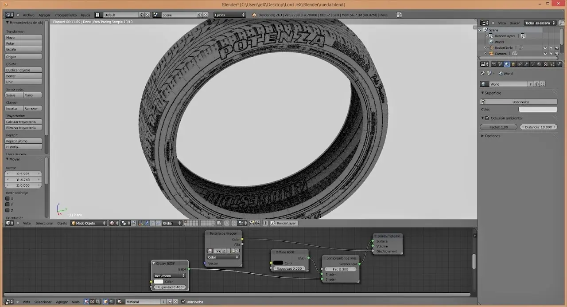Toggle BezierCircle visibility eye in outliner

pos(545,48)
